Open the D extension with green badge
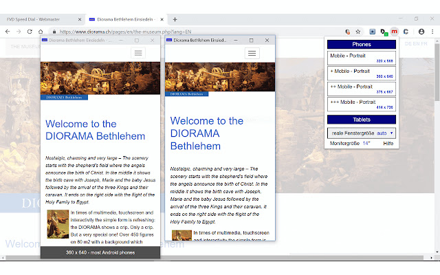This screenshot has width=440, height=275. pos(384,32)
